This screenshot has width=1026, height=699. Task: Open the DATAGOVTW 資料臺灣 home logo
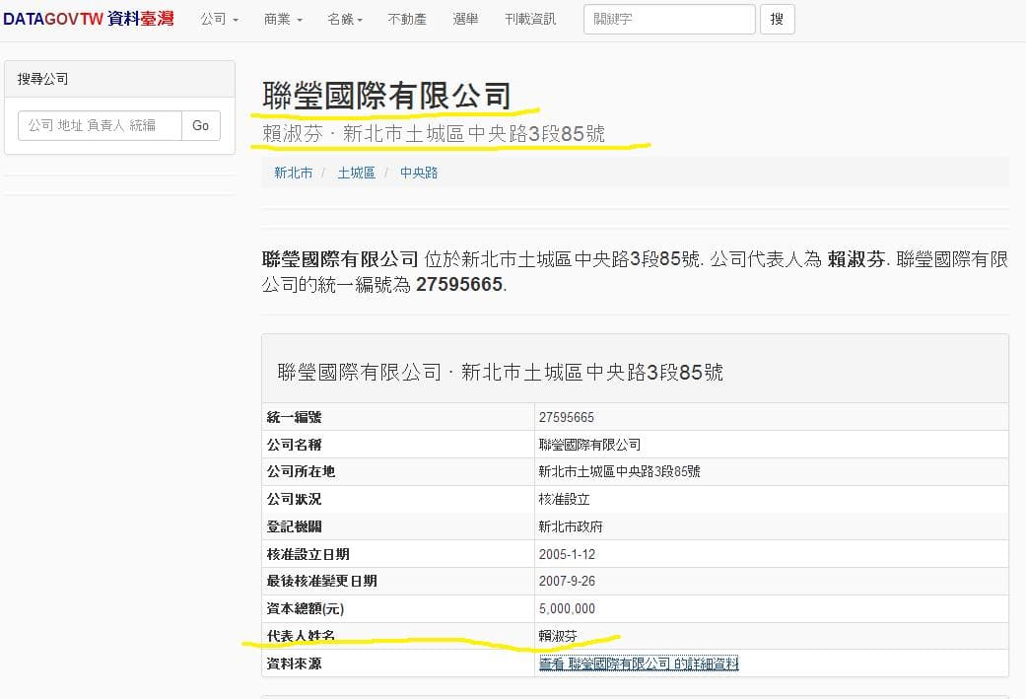click(x=89, y=19)
